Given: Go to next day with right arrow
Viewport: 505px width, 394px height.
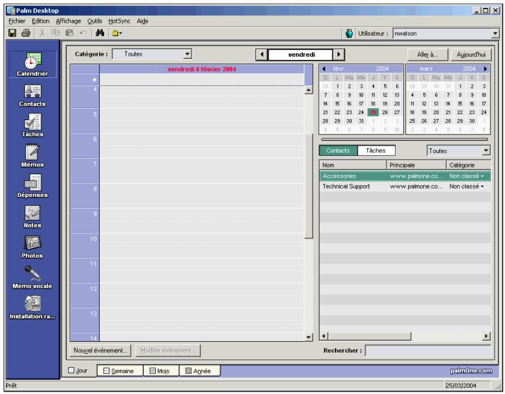Looking at the screenshot, I should (338, 55).
